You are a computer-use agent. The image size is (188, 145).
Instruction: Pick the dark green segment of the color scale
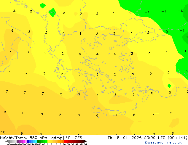[38, 141]
